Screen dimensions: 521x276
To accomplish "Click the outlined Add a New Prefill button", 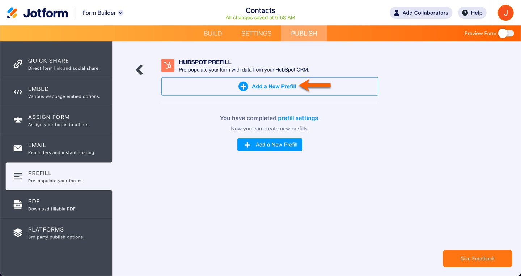I will pos(270,86).
